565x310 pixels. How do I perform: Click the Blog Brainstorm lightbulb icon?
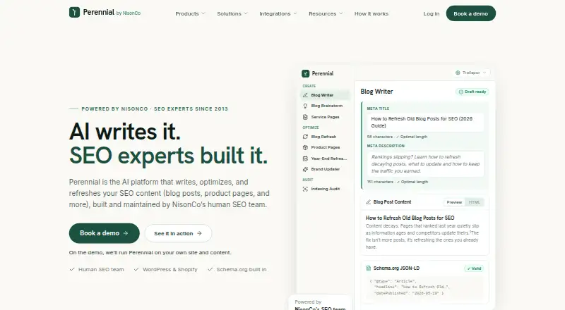[x=305, y=106]
